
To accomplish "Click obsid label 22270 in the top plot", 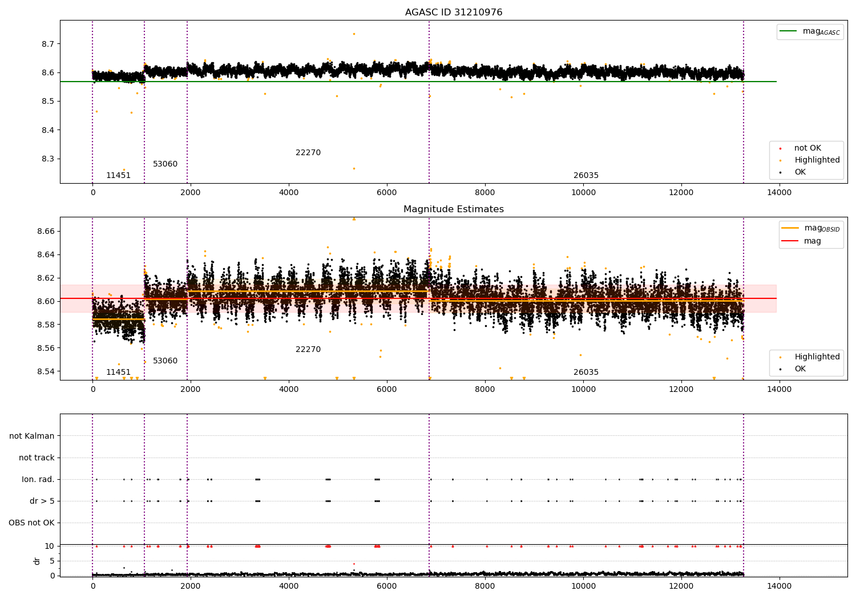I will pos(308,153).
